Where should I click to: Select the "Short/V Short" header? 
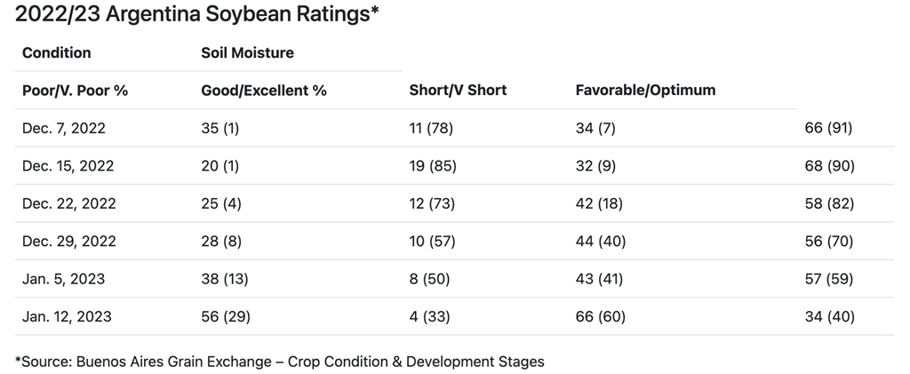459,90
